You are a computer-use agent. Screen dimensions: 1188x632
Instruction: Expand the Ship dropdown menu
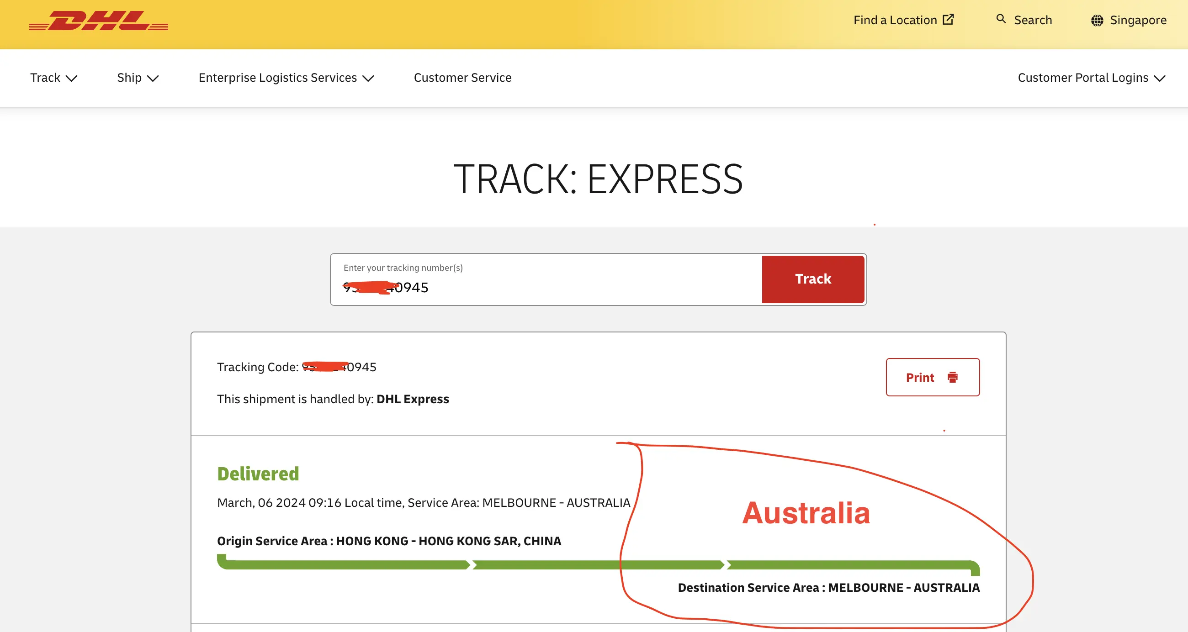point(138,78)
